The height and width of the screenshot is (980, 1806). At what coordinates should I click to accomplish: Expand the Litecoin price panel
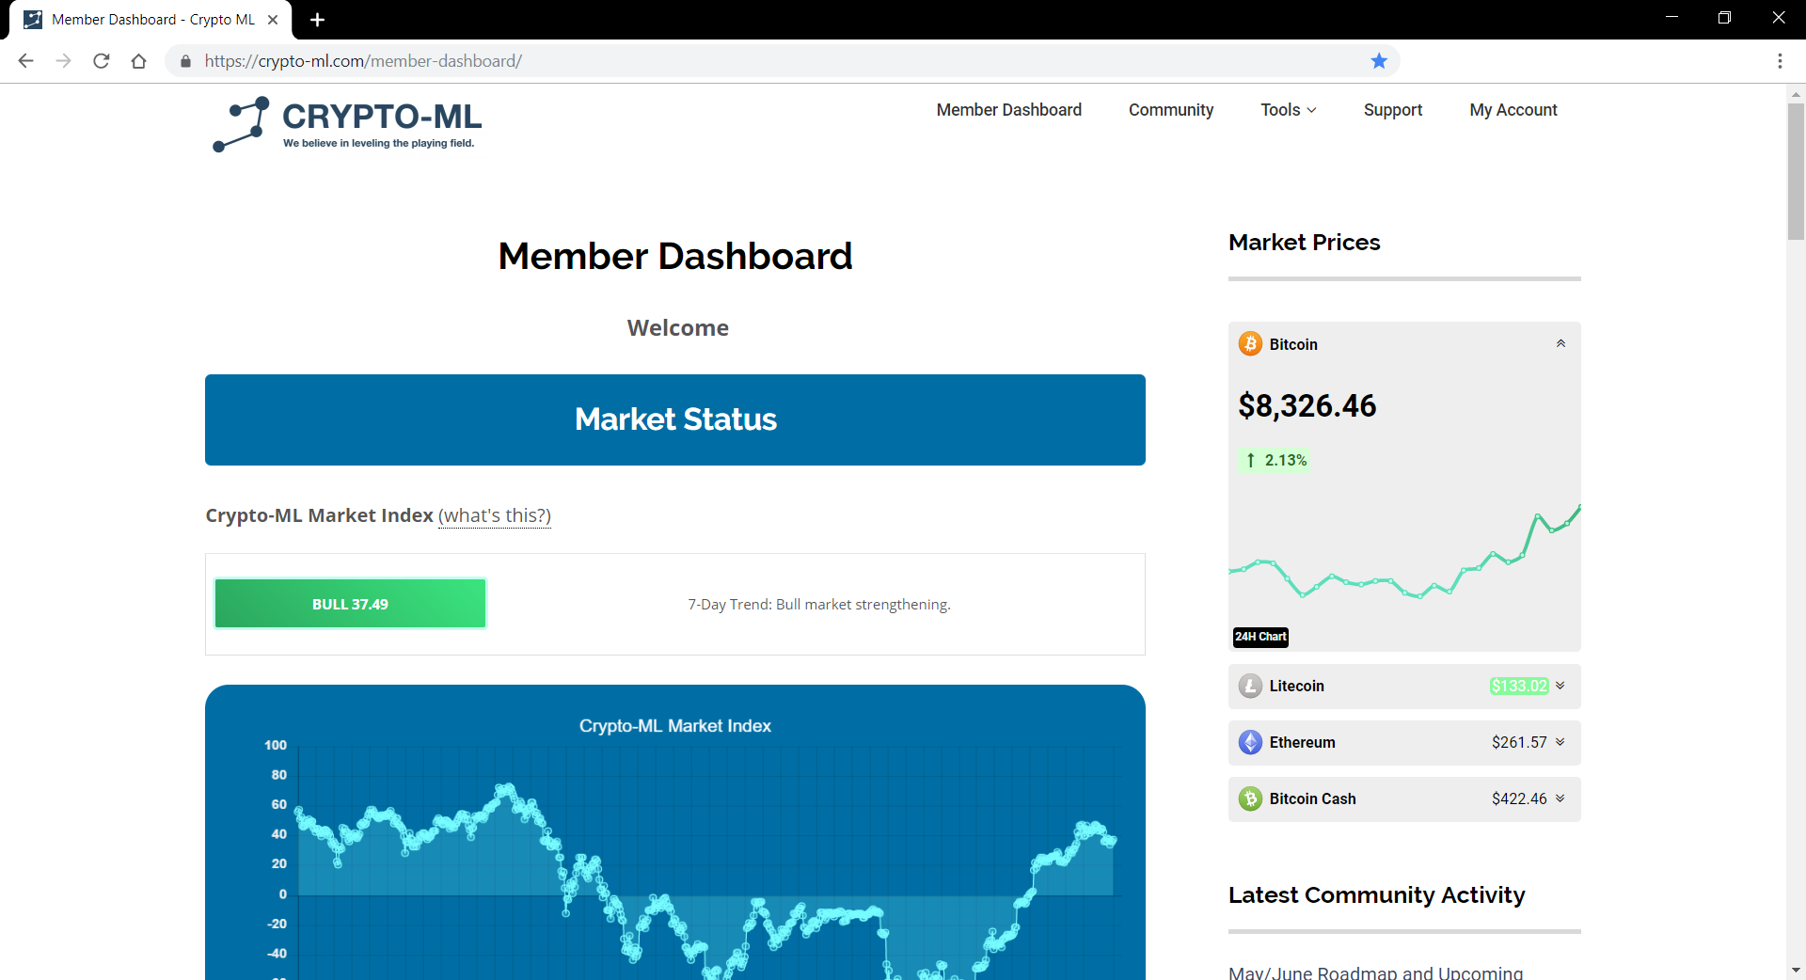tap(1560, 686)
